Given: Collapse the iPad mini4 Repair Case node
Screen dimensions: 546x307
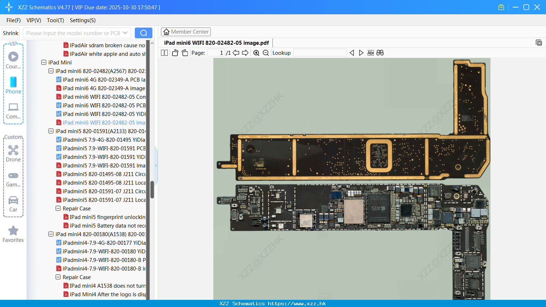Looking at the screenshot, I should [x=58, y=277].
